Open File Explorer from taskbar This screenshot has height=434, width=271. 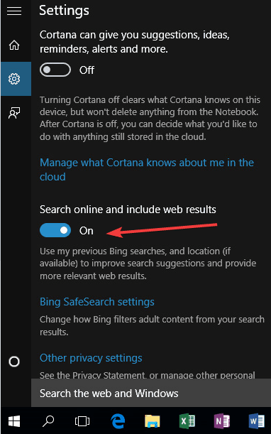[x=153, y=421]
